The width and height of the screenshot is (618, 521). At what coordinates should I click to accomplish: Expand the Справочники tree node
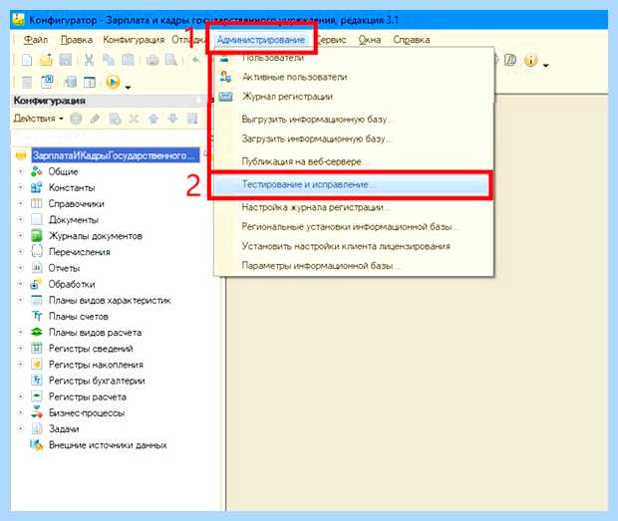tap(20, 203)
